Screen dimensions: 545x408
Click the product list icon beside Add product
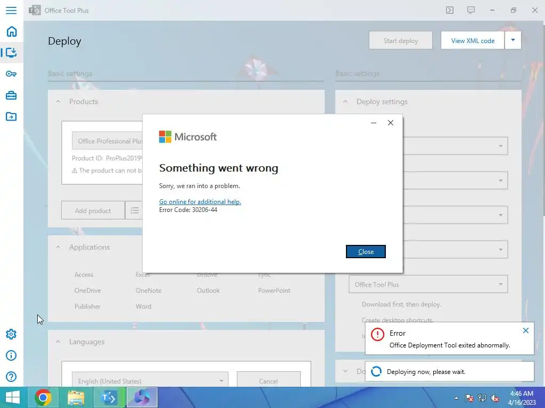(x=135, y=210)
